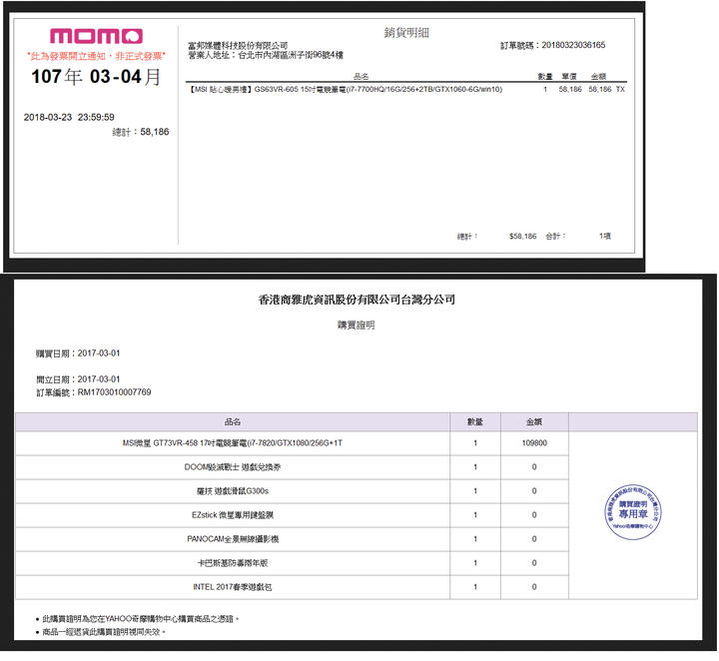Click quantity 1 in the GS63VR-605 row
This screenshot has width=719, height=661.
tap(545, 90)
